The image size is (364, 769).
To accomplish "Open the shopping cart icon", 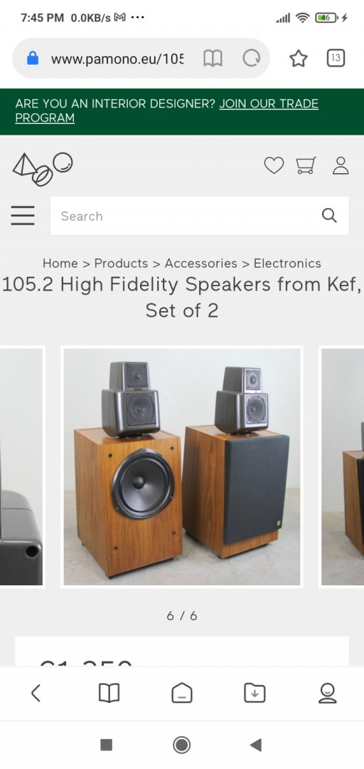I will (306, 165).
